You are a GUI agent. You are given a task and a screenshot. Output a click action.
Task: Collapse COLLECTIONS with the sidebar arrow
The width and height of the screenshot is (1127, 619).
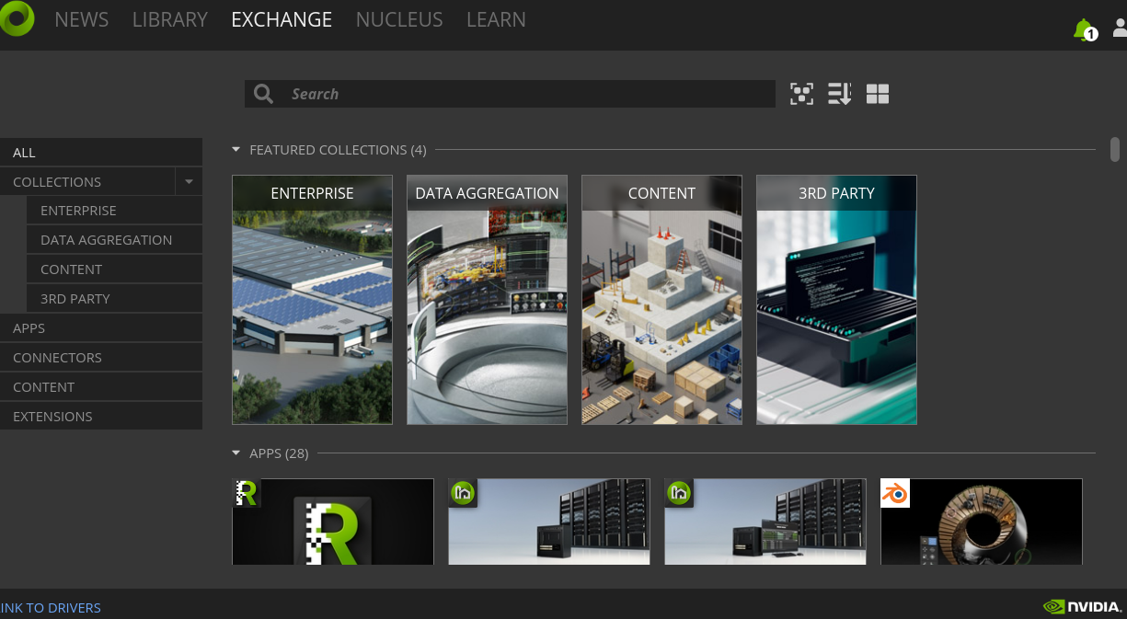point(189,182)
